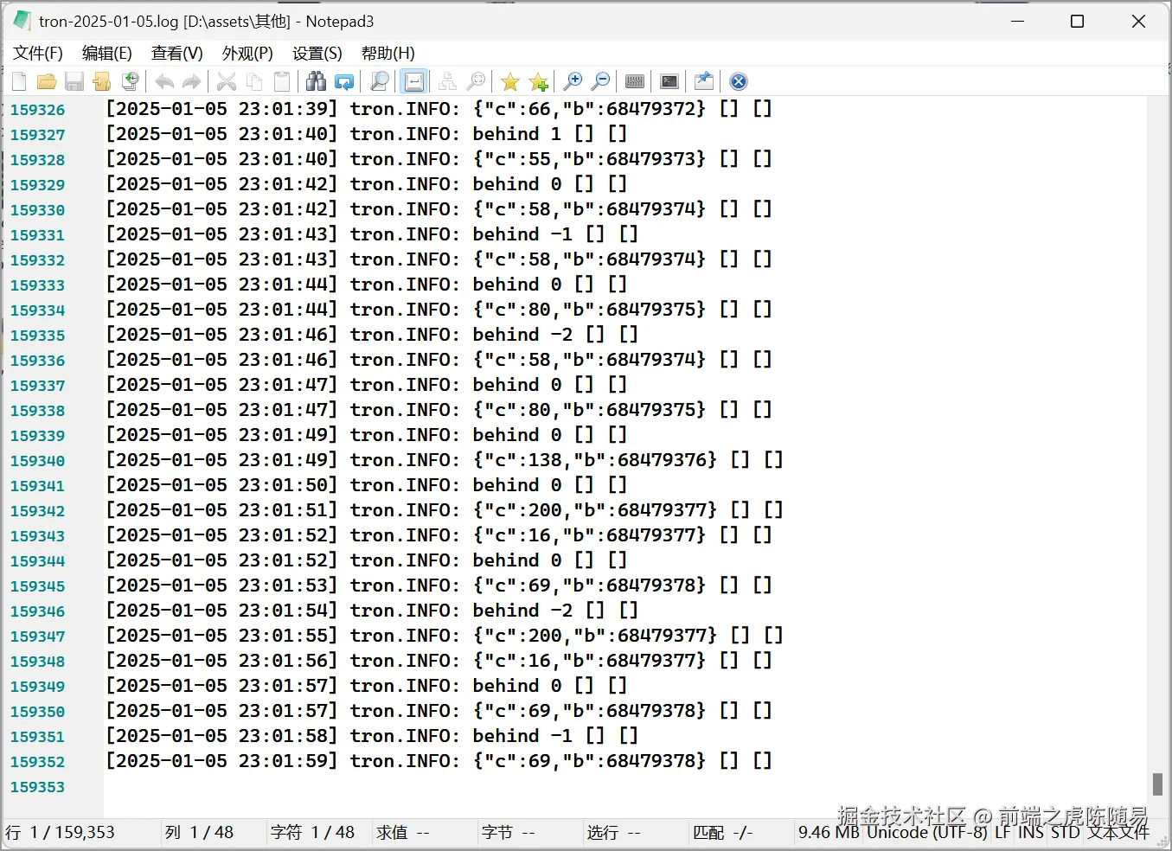Viewport: 1172px width, 851px height.
Task: Click line number 159340 in margin
Action: (37, 461)
